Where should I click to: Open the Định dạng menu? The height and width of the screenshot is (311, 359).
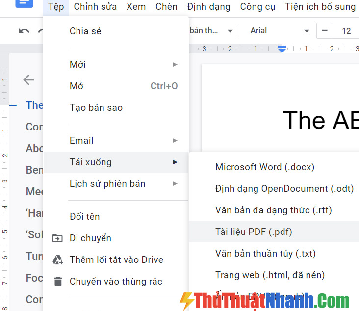click(208, 7)
